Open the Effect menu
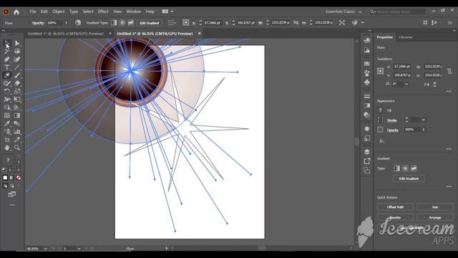Viewport: 458px width, 258px height. 103,11
